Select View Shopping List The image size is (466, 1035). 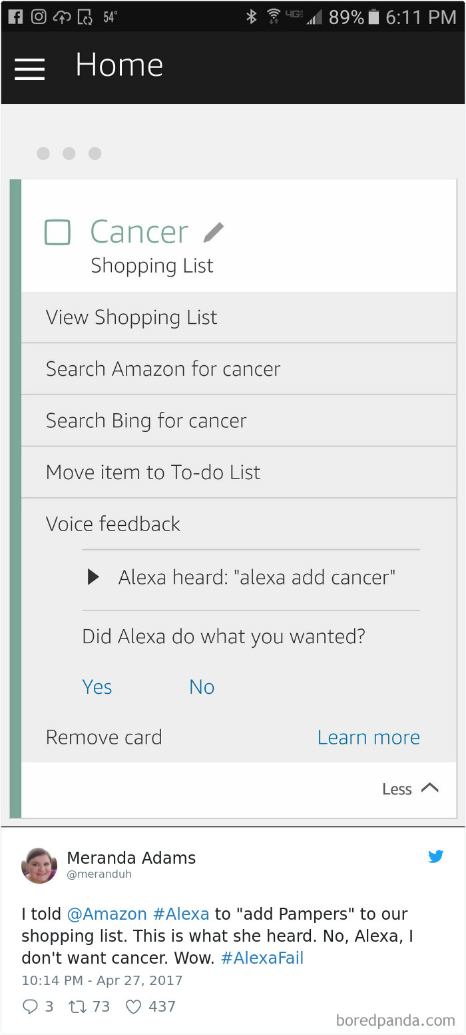click(x=130, y=317)
